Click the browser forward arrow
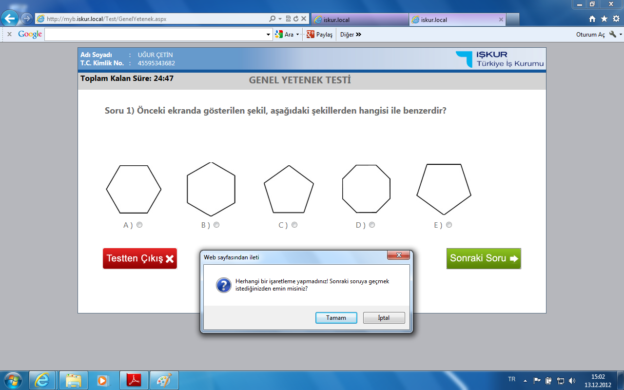The width and height of the screenshot is (624, 390). [x=26, y=19]
